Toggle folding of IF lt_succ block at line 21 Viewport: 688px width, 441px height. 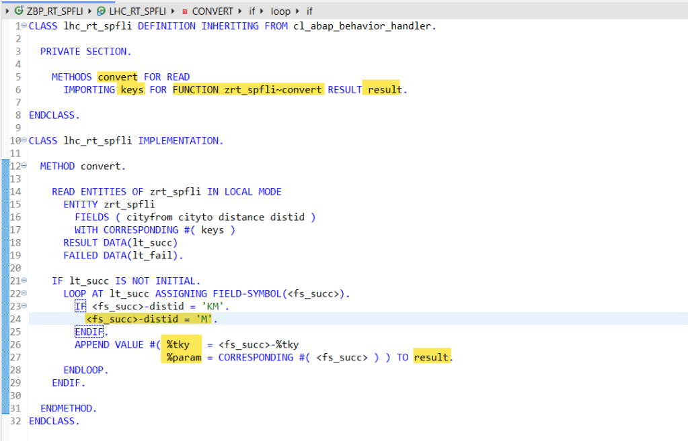(24, 281)
